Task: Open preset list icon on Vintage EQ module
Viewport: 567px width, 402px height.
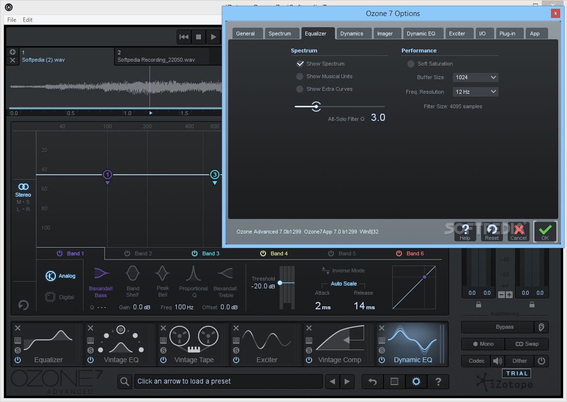Action: click(90, 340)
